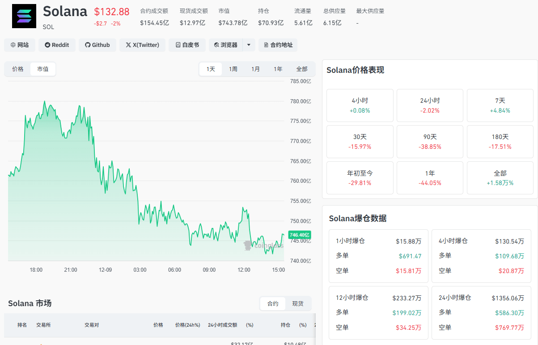Open the 浏览器 explorer button
Viewport: 538px width, 345px height.
tap(226, 45)
